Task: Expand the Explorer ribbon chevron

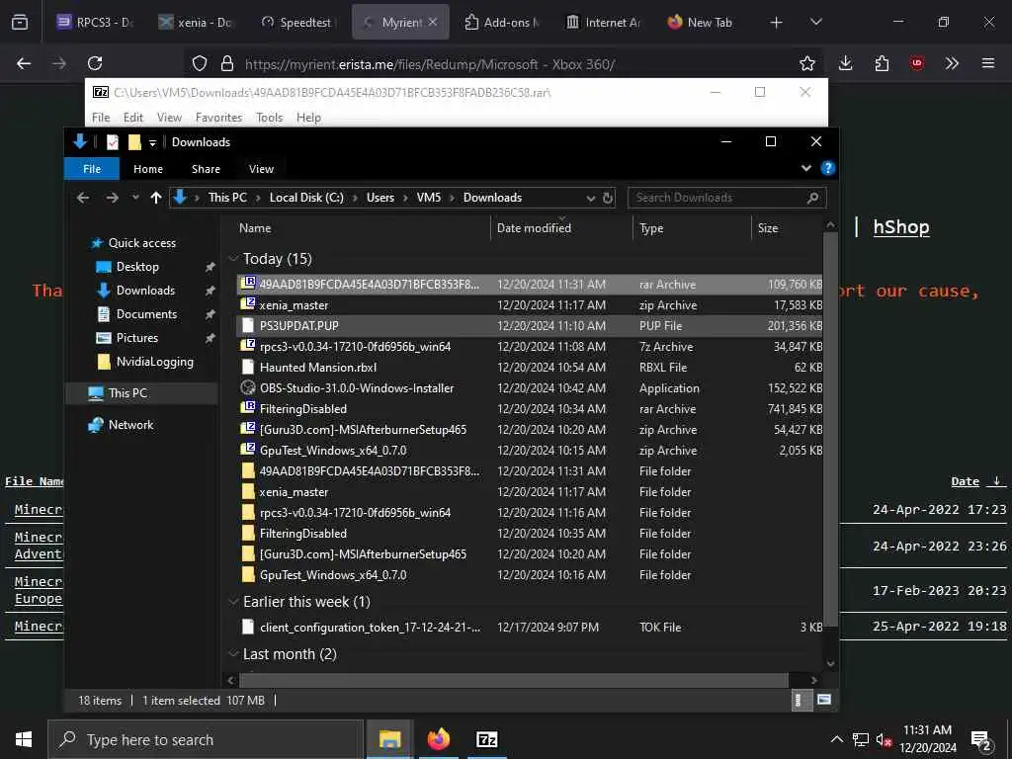Action: tap(806, 168)
